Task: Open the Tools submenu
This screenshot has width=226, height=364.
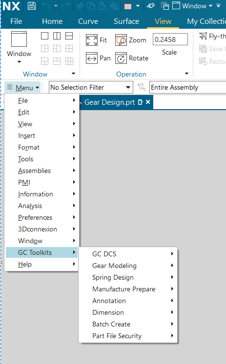Action: tap(42, 159)
